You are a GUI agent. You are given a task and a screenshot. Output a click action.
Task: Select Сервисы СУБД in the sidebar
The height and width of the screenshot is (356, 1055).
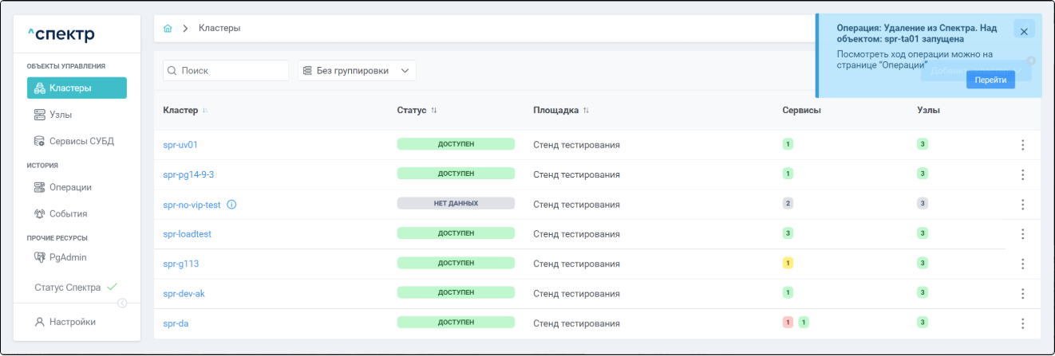pos(81,141)
